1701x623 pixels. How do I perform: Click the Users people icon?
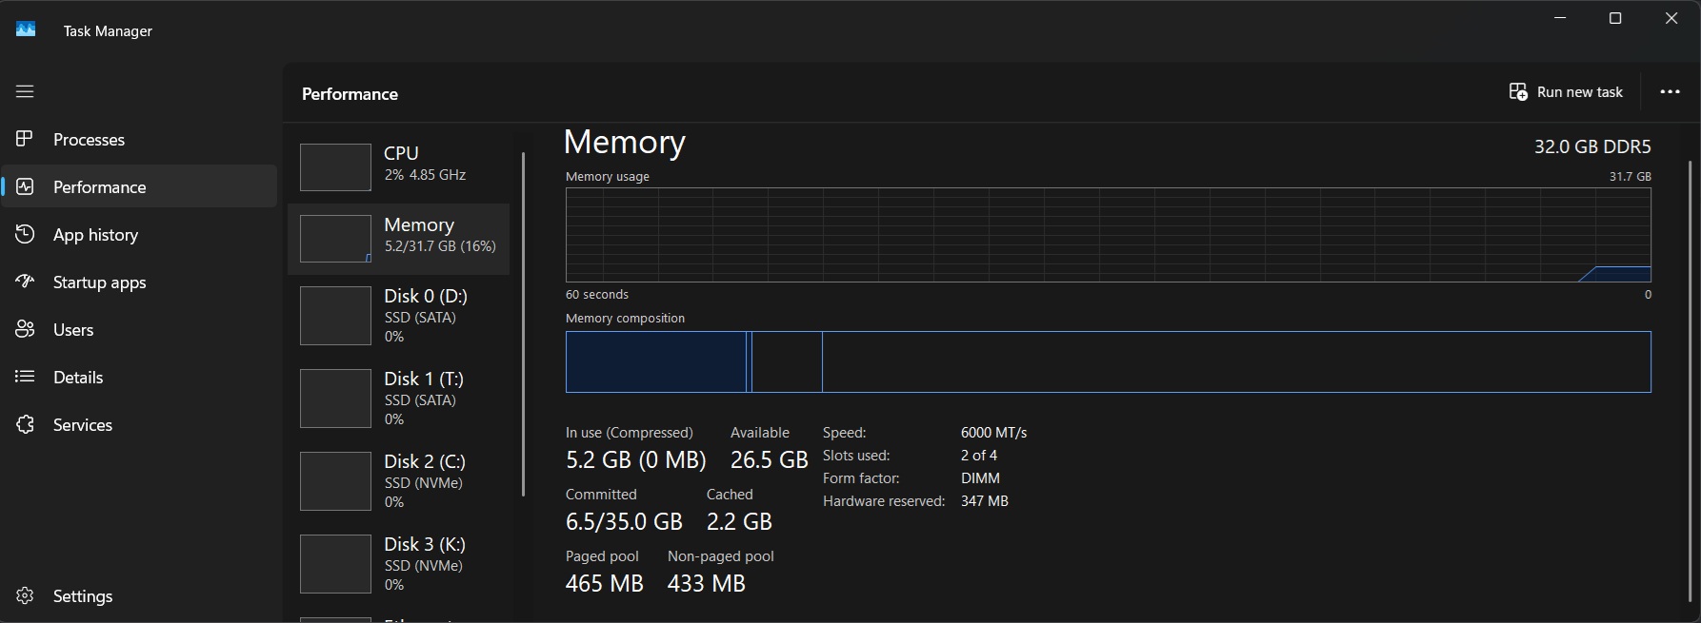25,329
